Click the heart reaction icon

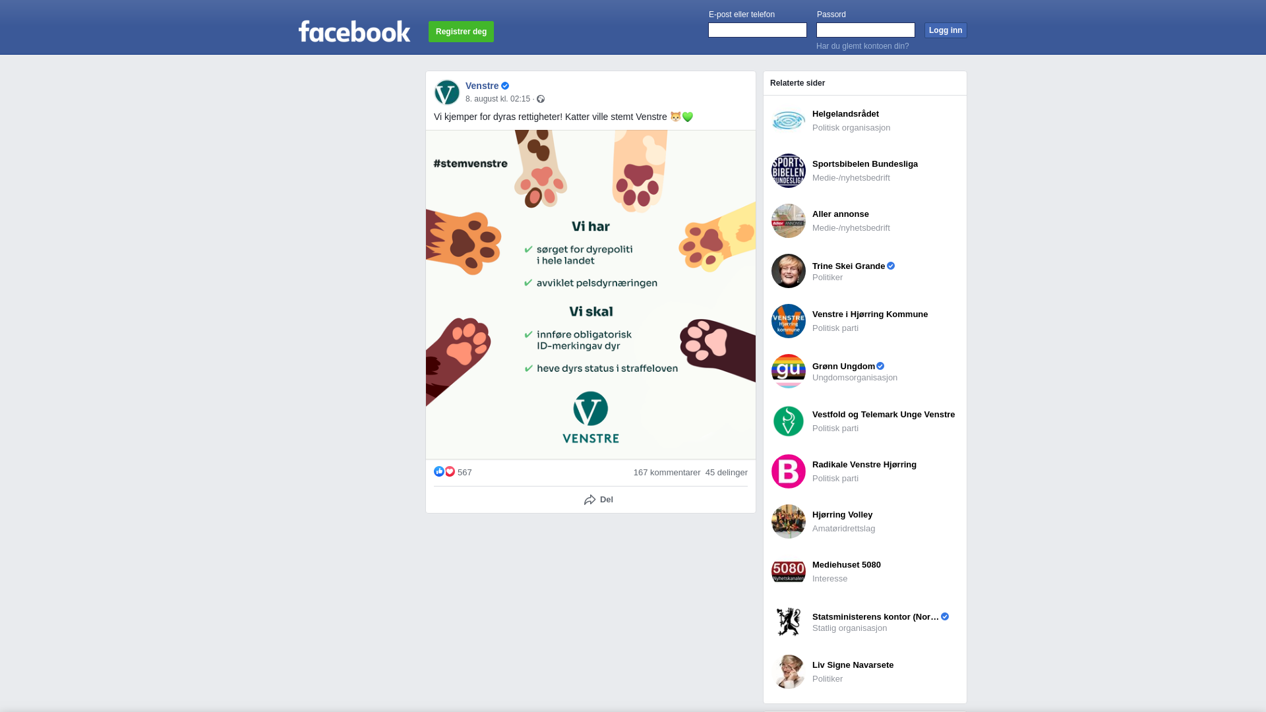[450, 471]
